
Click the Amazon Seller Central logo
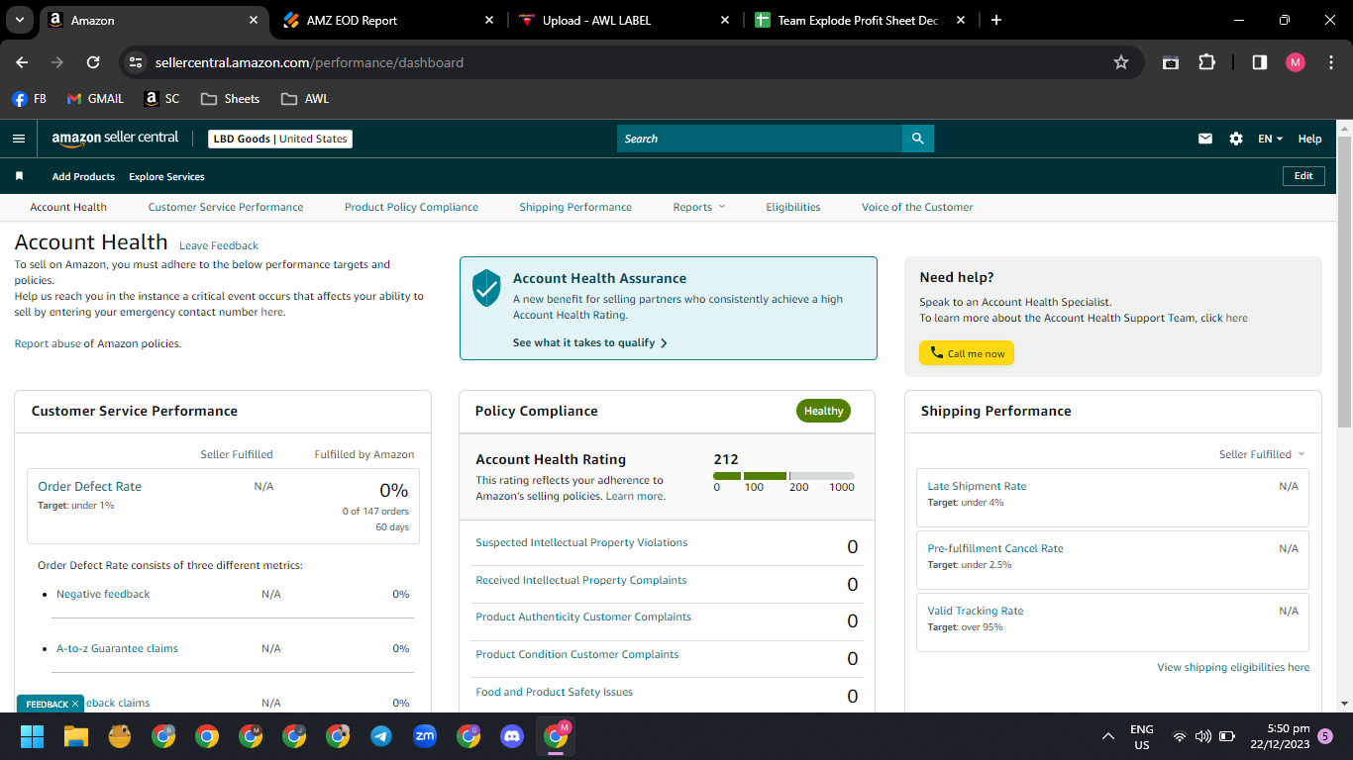115,139
